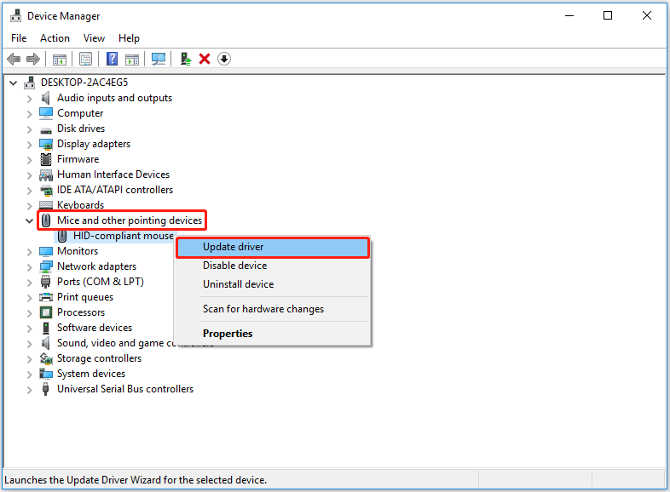Choose Scan for hardware changes in context menu

tap(273, 309)
